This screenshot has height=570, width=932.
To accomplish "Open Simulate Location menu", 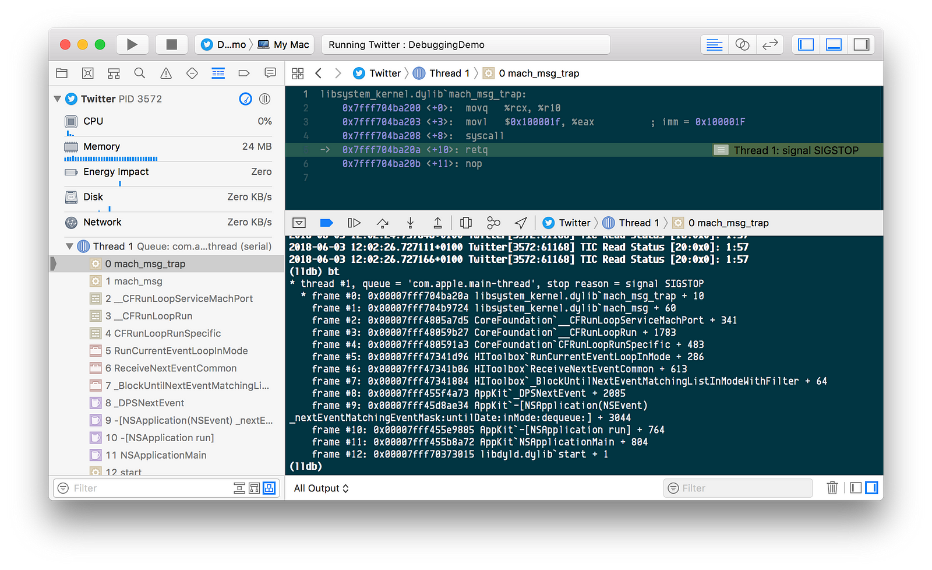I will [521, 223].
